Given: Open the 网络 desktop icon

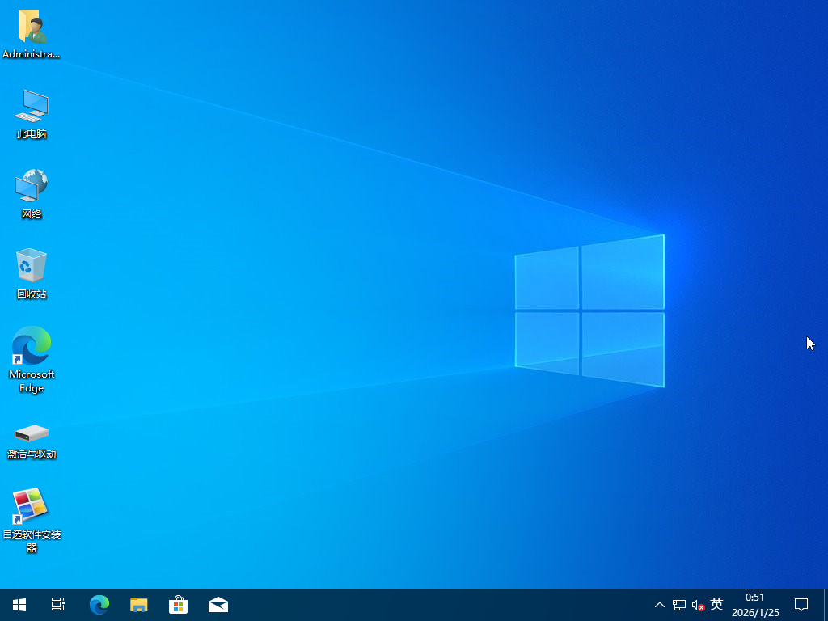Looking at the screenshot, I should [31, 188].
